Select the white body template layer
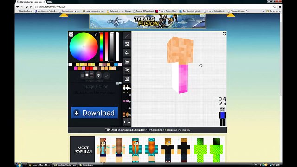This screenshot has width=297, height=167. pos(126,88)
